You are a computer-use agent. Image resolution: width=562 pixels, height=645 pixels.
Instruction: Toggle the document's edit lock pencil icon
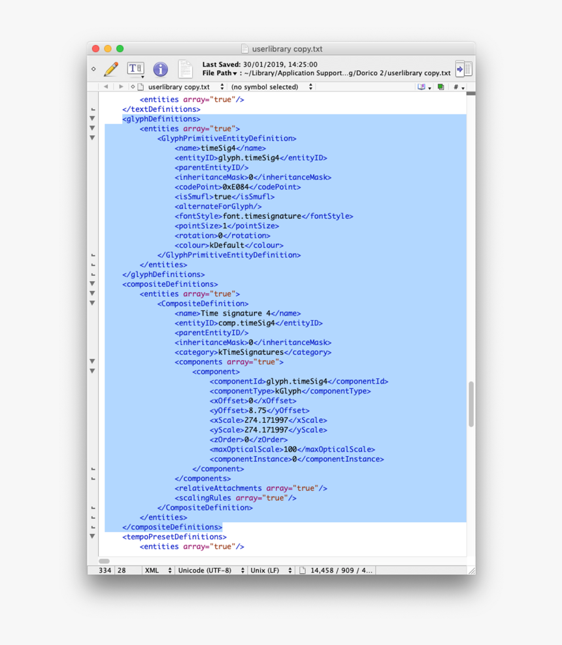click(x=110, y=69)
